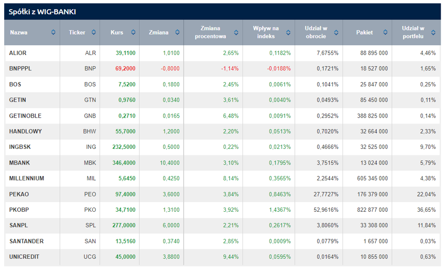Open SANTANDER company name
Viewport: 443px width, 278px height.
[27, 241]
